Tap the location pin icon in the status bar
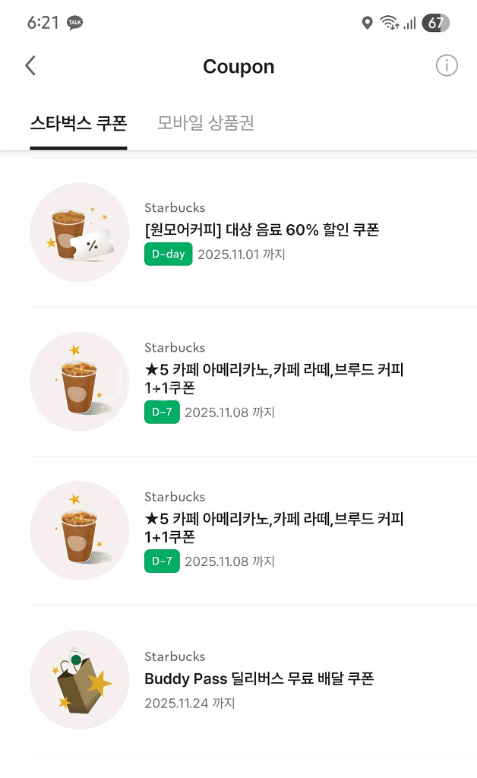 (368, 23)
